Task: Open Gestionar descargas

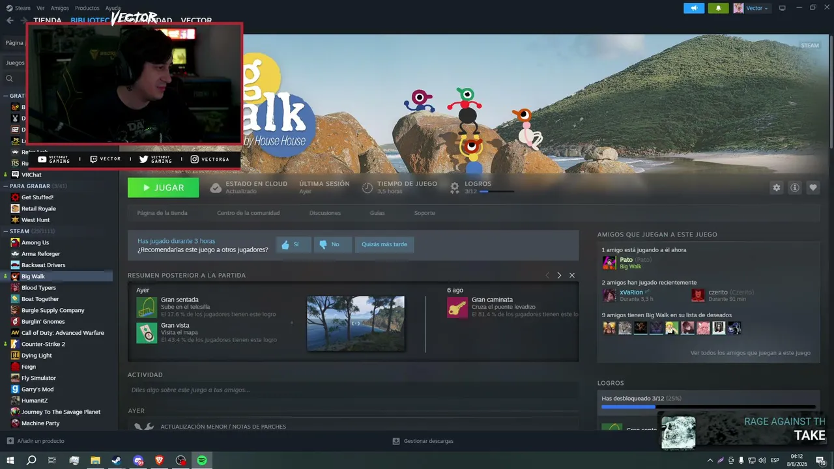Action: click(423, 441)
